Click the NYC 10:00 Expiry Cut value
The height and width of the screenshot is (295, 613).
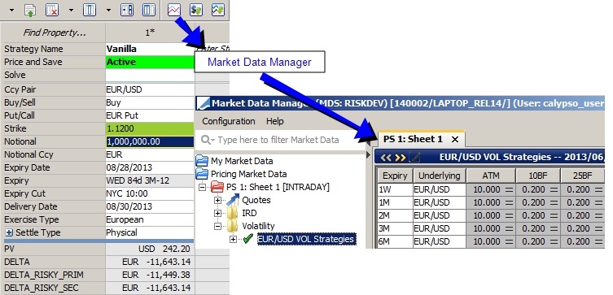click(x=150, y=193)
